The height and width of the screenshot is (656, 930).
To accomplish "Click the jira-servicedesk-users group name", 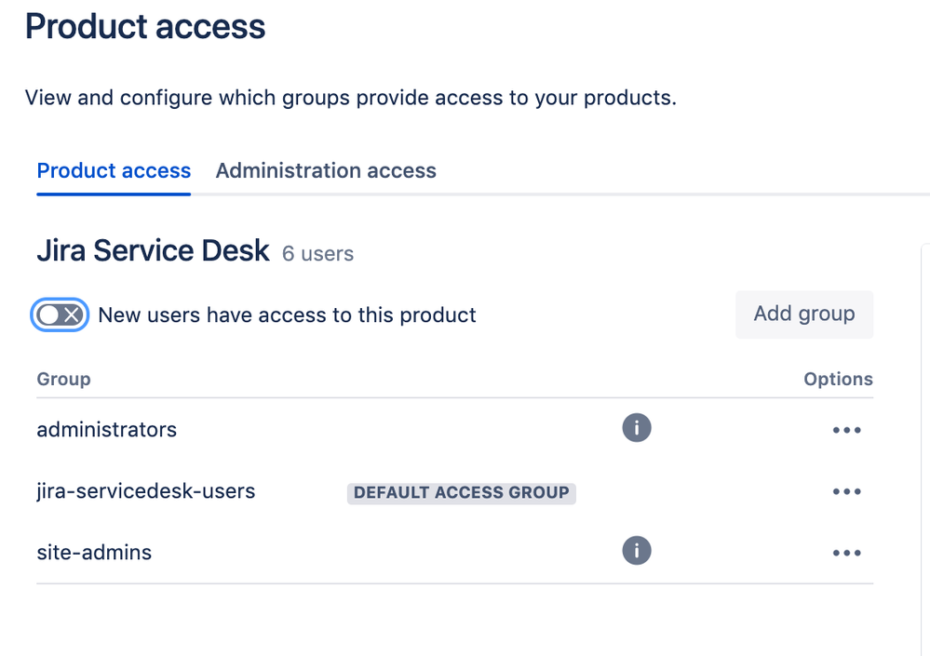I will (146, 491).
